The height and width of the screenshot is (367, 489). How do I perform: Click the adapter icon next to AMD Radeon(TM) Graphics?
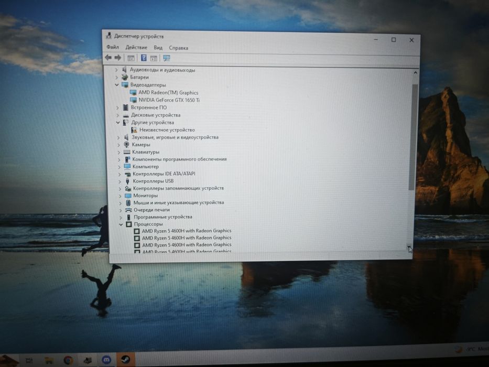[133, 92]
